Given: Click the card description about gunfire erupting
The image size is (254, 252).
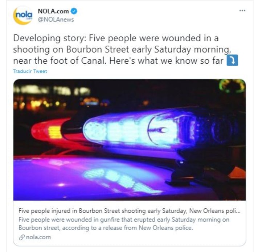Looking at the screenshot, I should coord(124,224).
